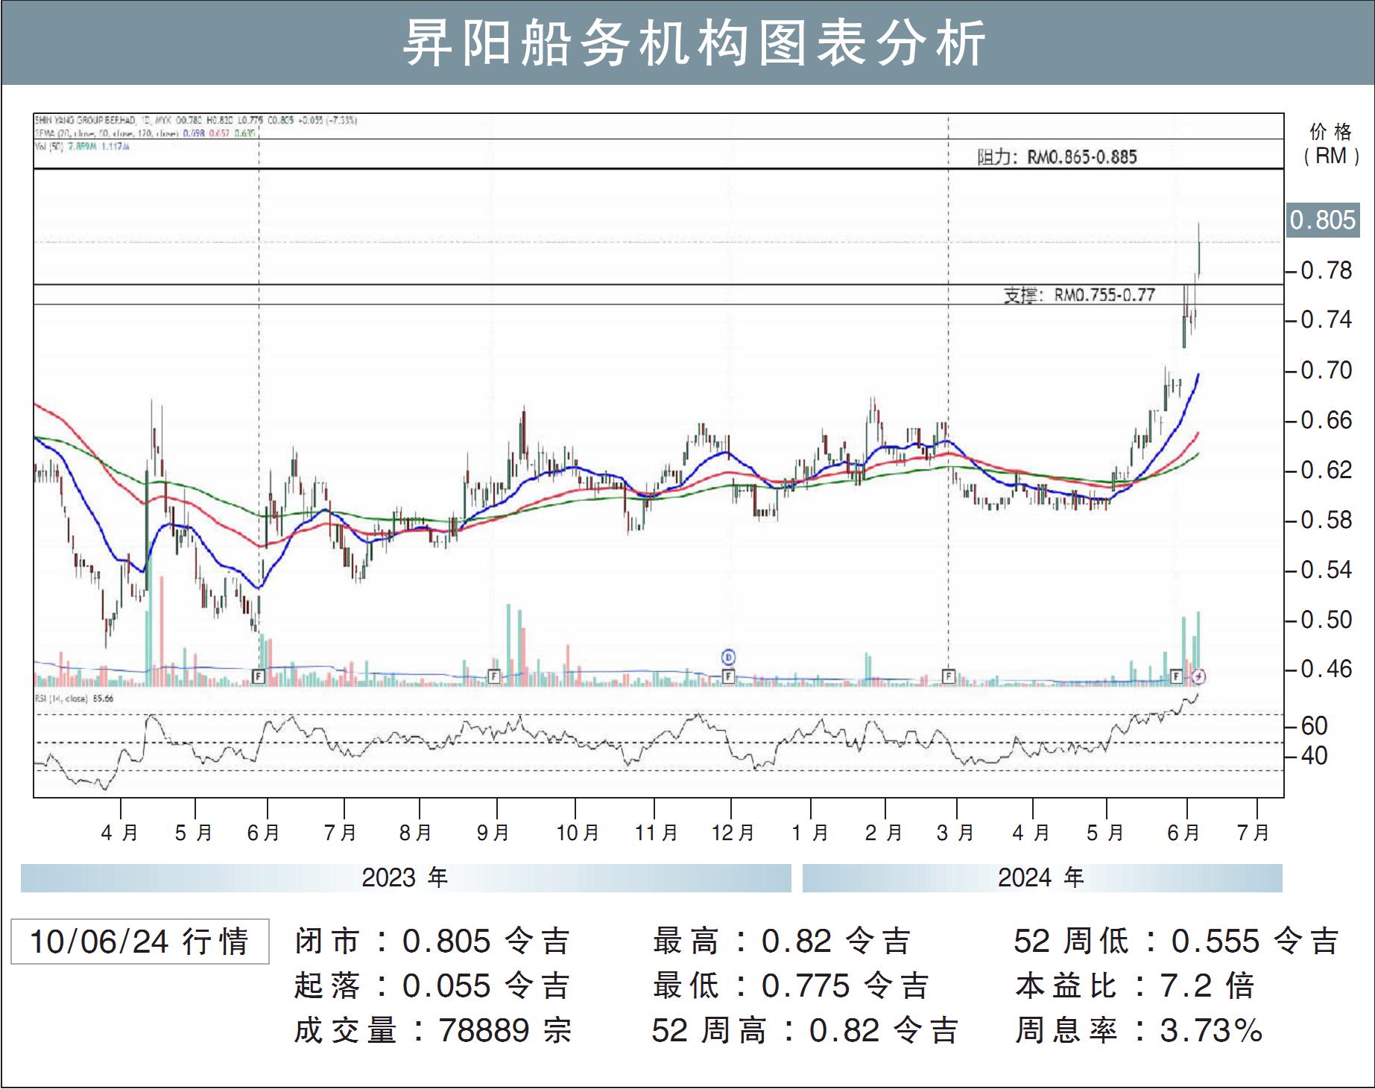Click the RSI 60 level label
Viewport: 1375px width, 1089px height.
click(x=1315, y=726)
